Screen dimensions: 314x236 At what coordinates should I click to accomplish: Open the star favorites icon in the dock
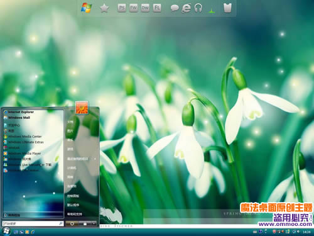pyautogui.click(x=104, y=8)
